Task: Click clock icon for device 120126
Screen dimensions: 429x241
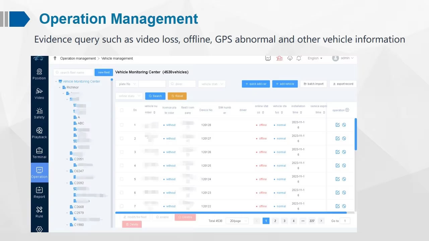Action: point(344,152)
